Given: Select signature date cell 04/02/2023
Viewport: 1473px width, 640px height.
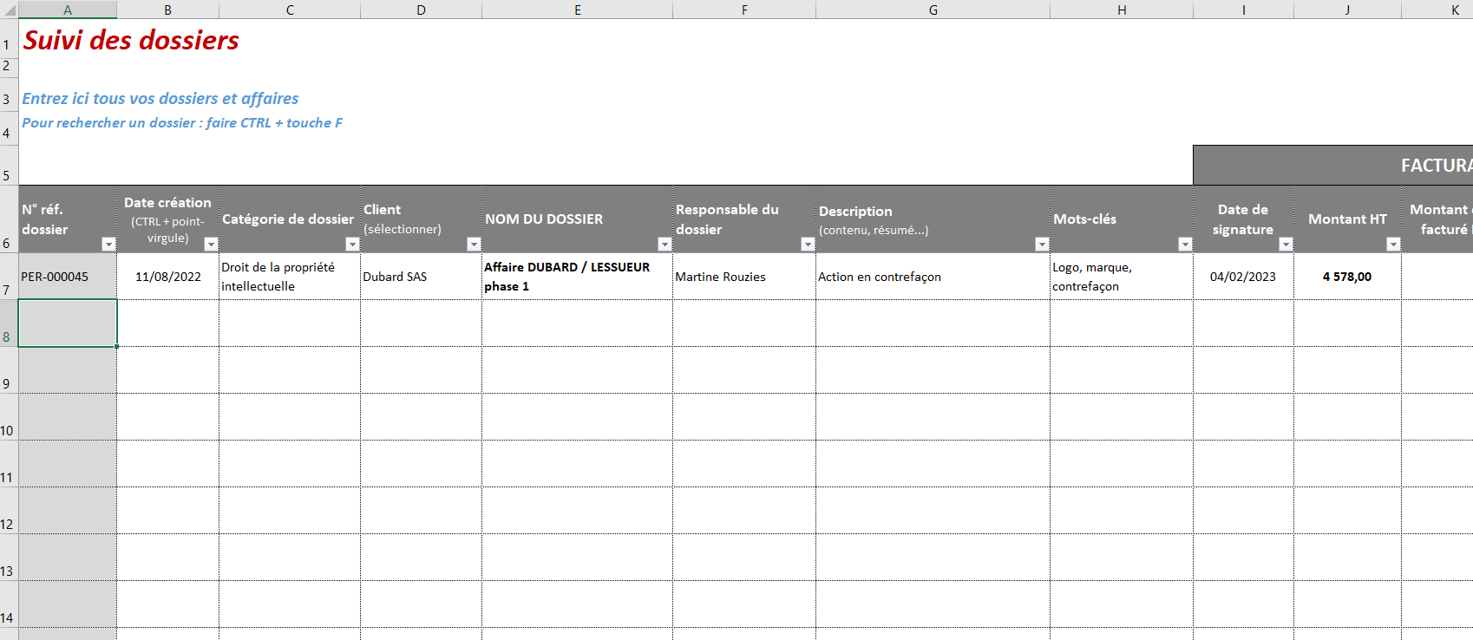Looking at the screenshot, I should pyautogui.click(x=1243, y=277).
